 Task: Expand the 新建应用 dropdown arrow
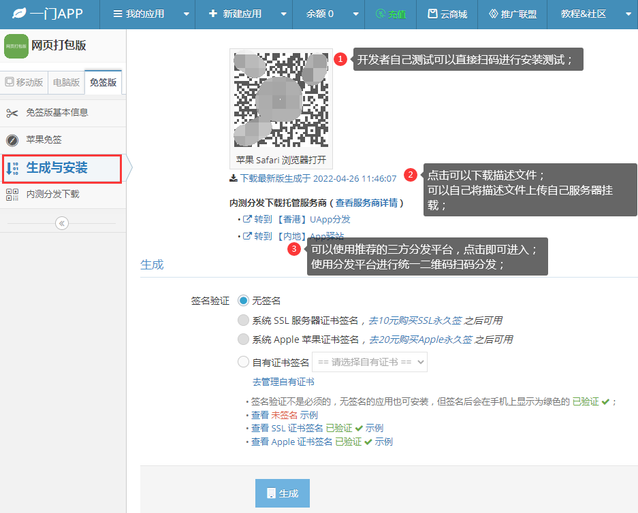(284, 14)
